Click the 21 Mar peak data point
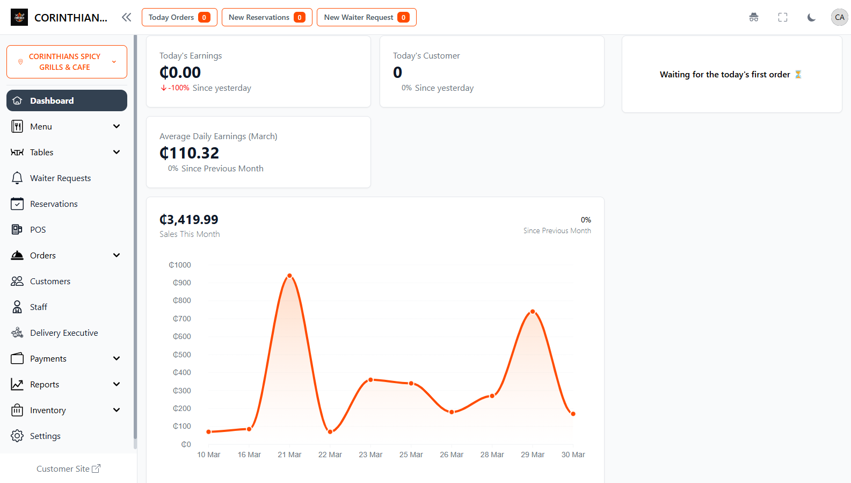The height and width of the screenshot is (483, 851). 289,276
